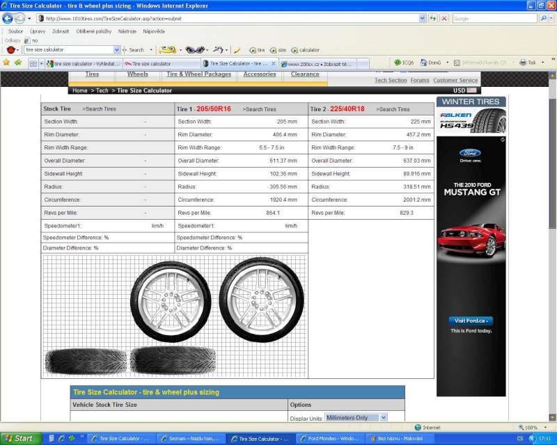Viewport: 557px width, 445px height.
Task: Click the Refresh page icon
Action: [x=433, y=19]
